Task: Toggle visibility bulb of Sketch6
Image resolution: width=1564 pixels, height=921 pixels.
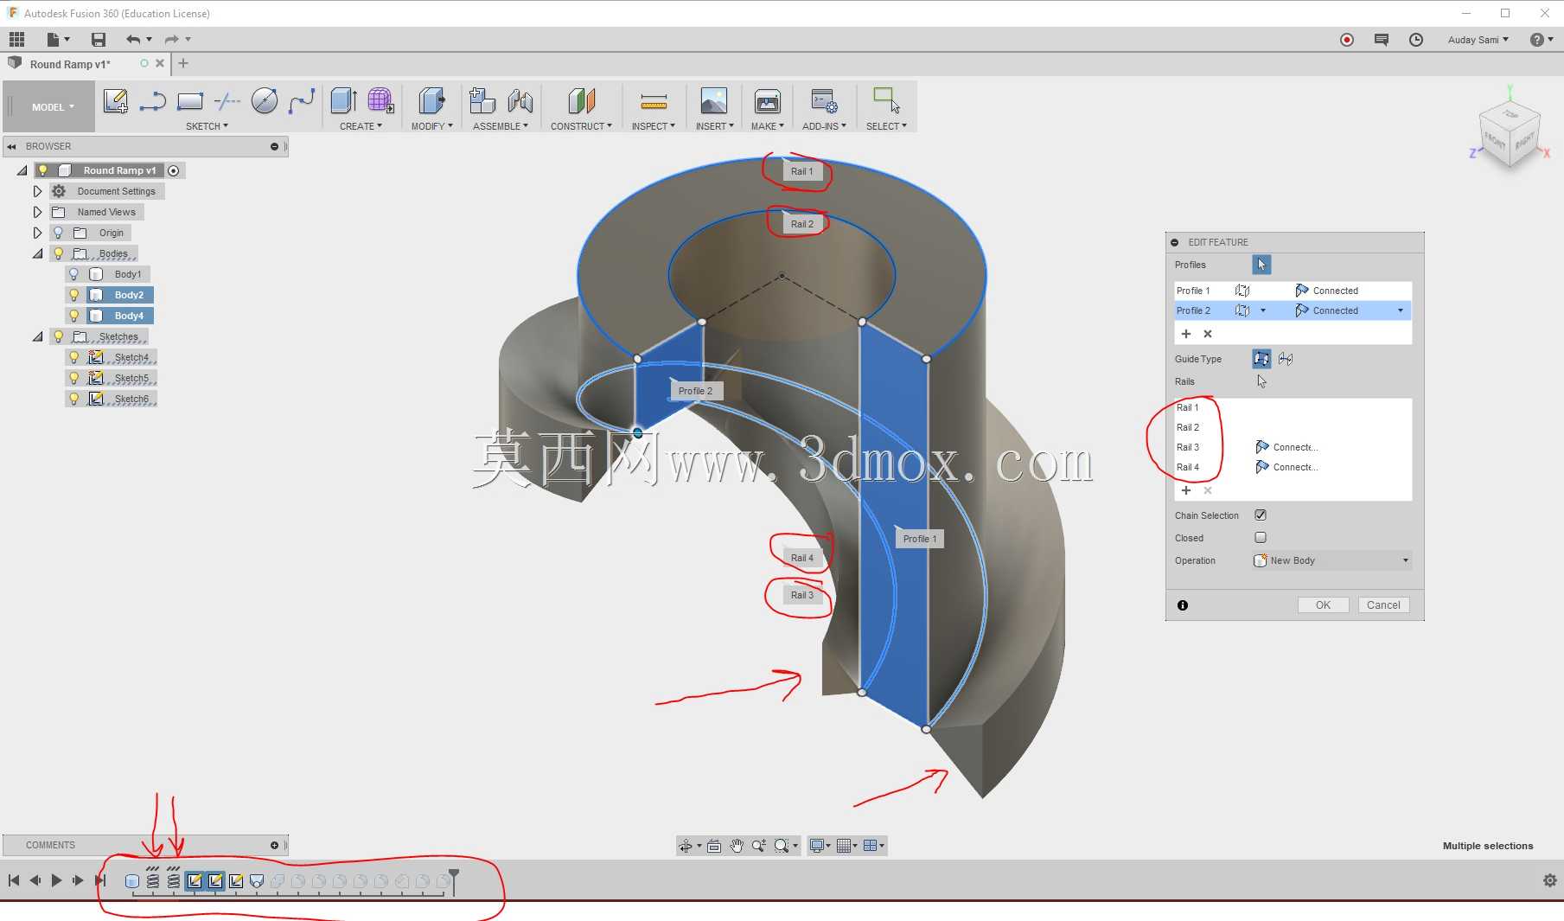Action: pyautogui.click(x=73, y=399)
